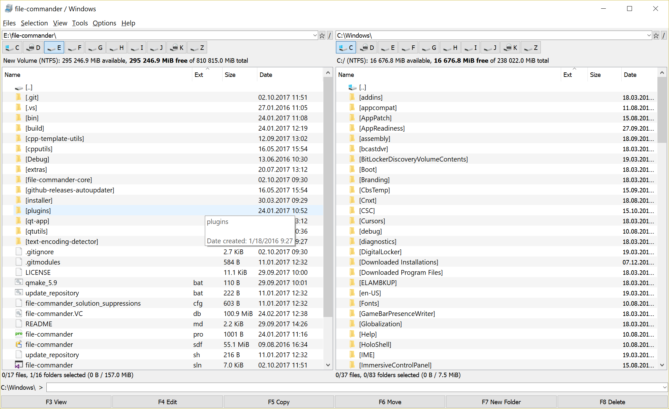Switch right panel to drive K
This screenshot has height=409, width=669.
[x=511, y=48]
